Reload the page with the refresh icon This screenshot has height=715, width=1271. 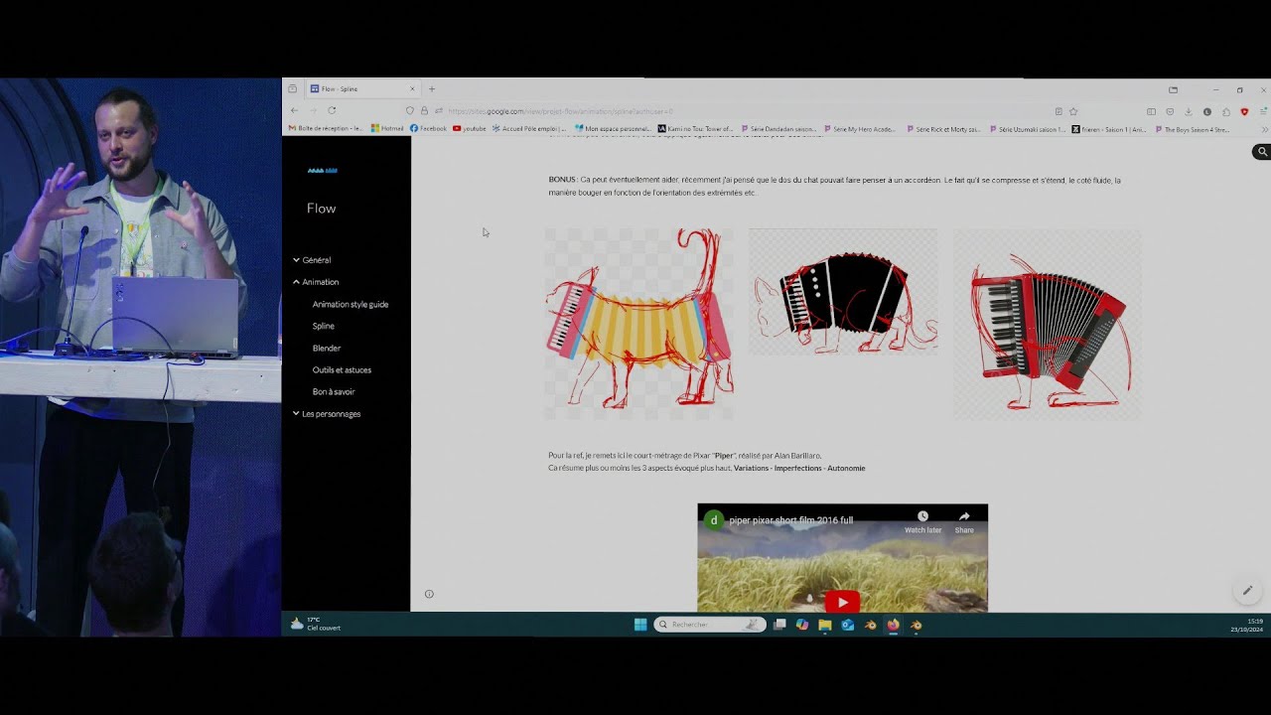click(332, 110)
